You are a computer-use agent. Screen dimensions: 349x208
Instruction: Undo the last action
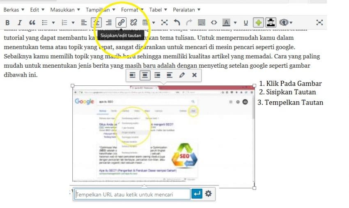click(x=177, y=23)
